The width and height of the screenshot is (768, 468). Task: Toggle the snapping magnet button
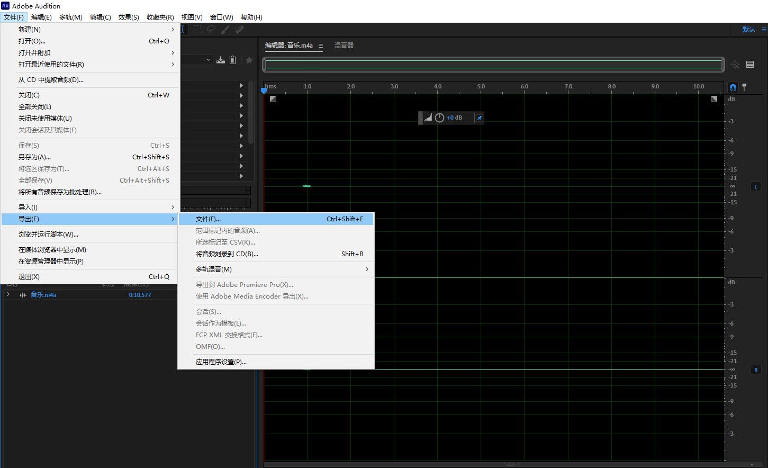(733, 87)
